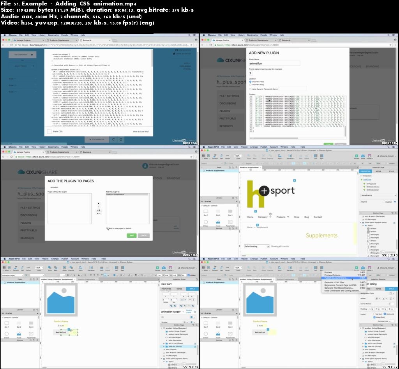
Task: Click Plugin Name field containing animation
Action: 274,64
